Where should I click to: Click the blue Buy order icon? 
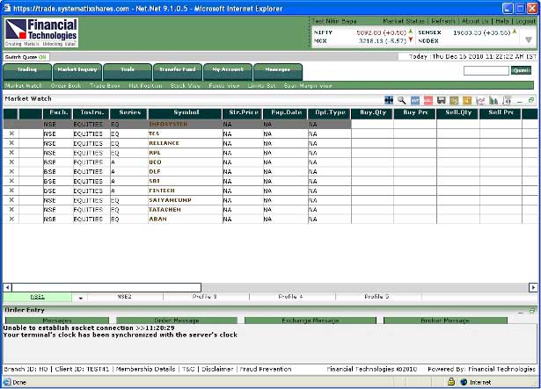415,100
